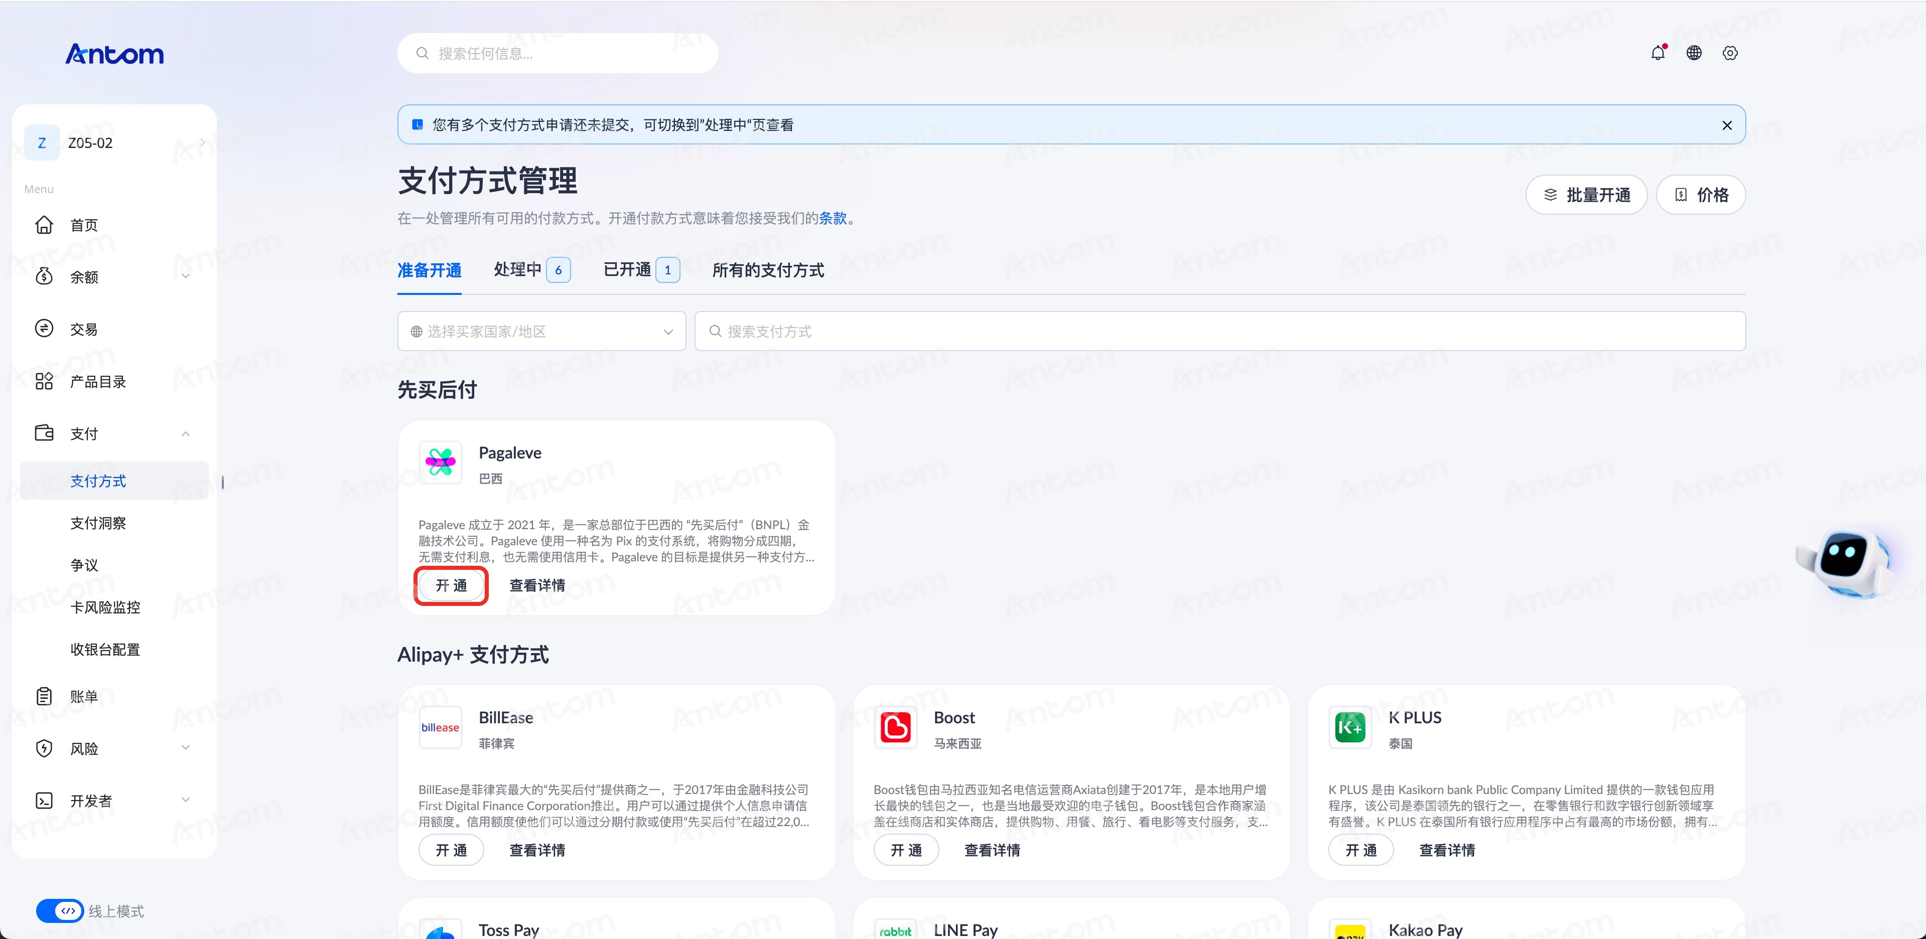Click 开通 on the Pagaleve card
This screenshot has width=1926, height=939.
click(x=451, y=585)
